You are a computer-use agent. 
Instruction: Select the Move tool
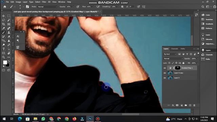tap(3, 16)
